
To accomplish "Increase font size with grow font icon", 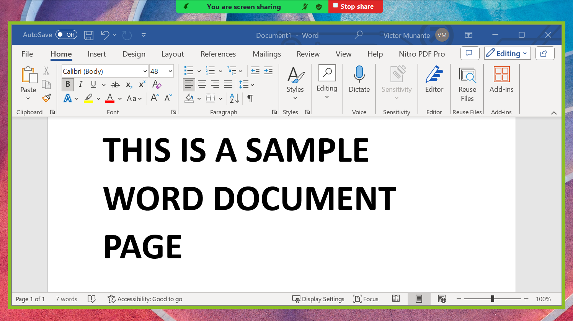I will pyautogui.click(x=155, y=98).
